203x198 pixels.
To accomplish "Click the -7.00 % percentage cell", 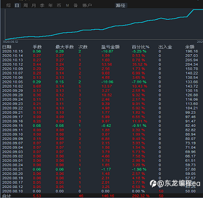I will [x=139, y=82].
